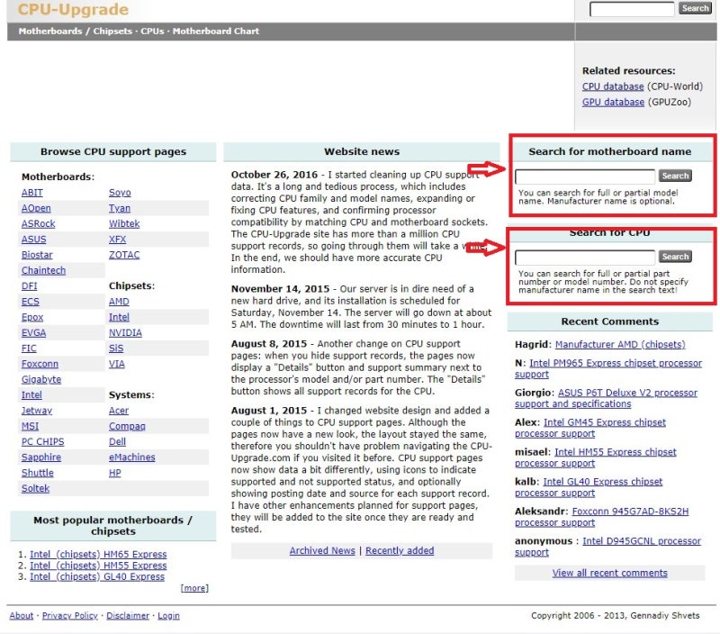The image size is (720, 634).
Task: Open SiS chipsets link
Action: [116, 349]
